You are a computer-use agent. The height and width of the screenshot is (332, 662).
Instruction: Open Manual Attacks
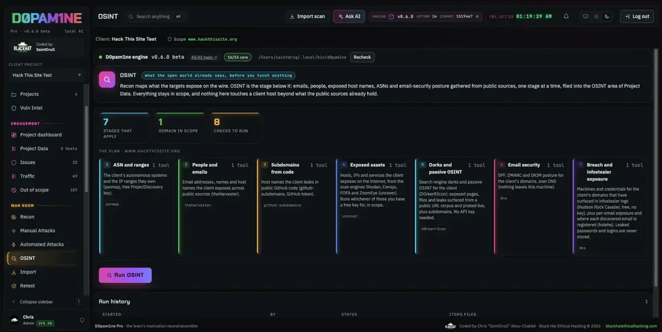[44, 231]
